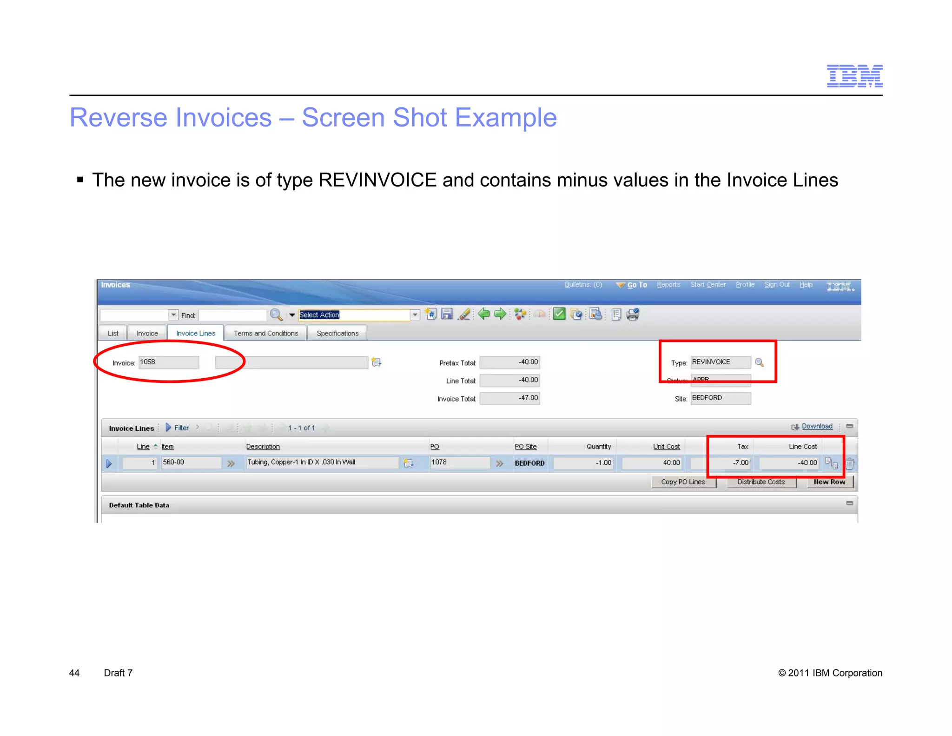Click the Download link
This screenshot has width=952, height=736.
[x=817, y=426]
